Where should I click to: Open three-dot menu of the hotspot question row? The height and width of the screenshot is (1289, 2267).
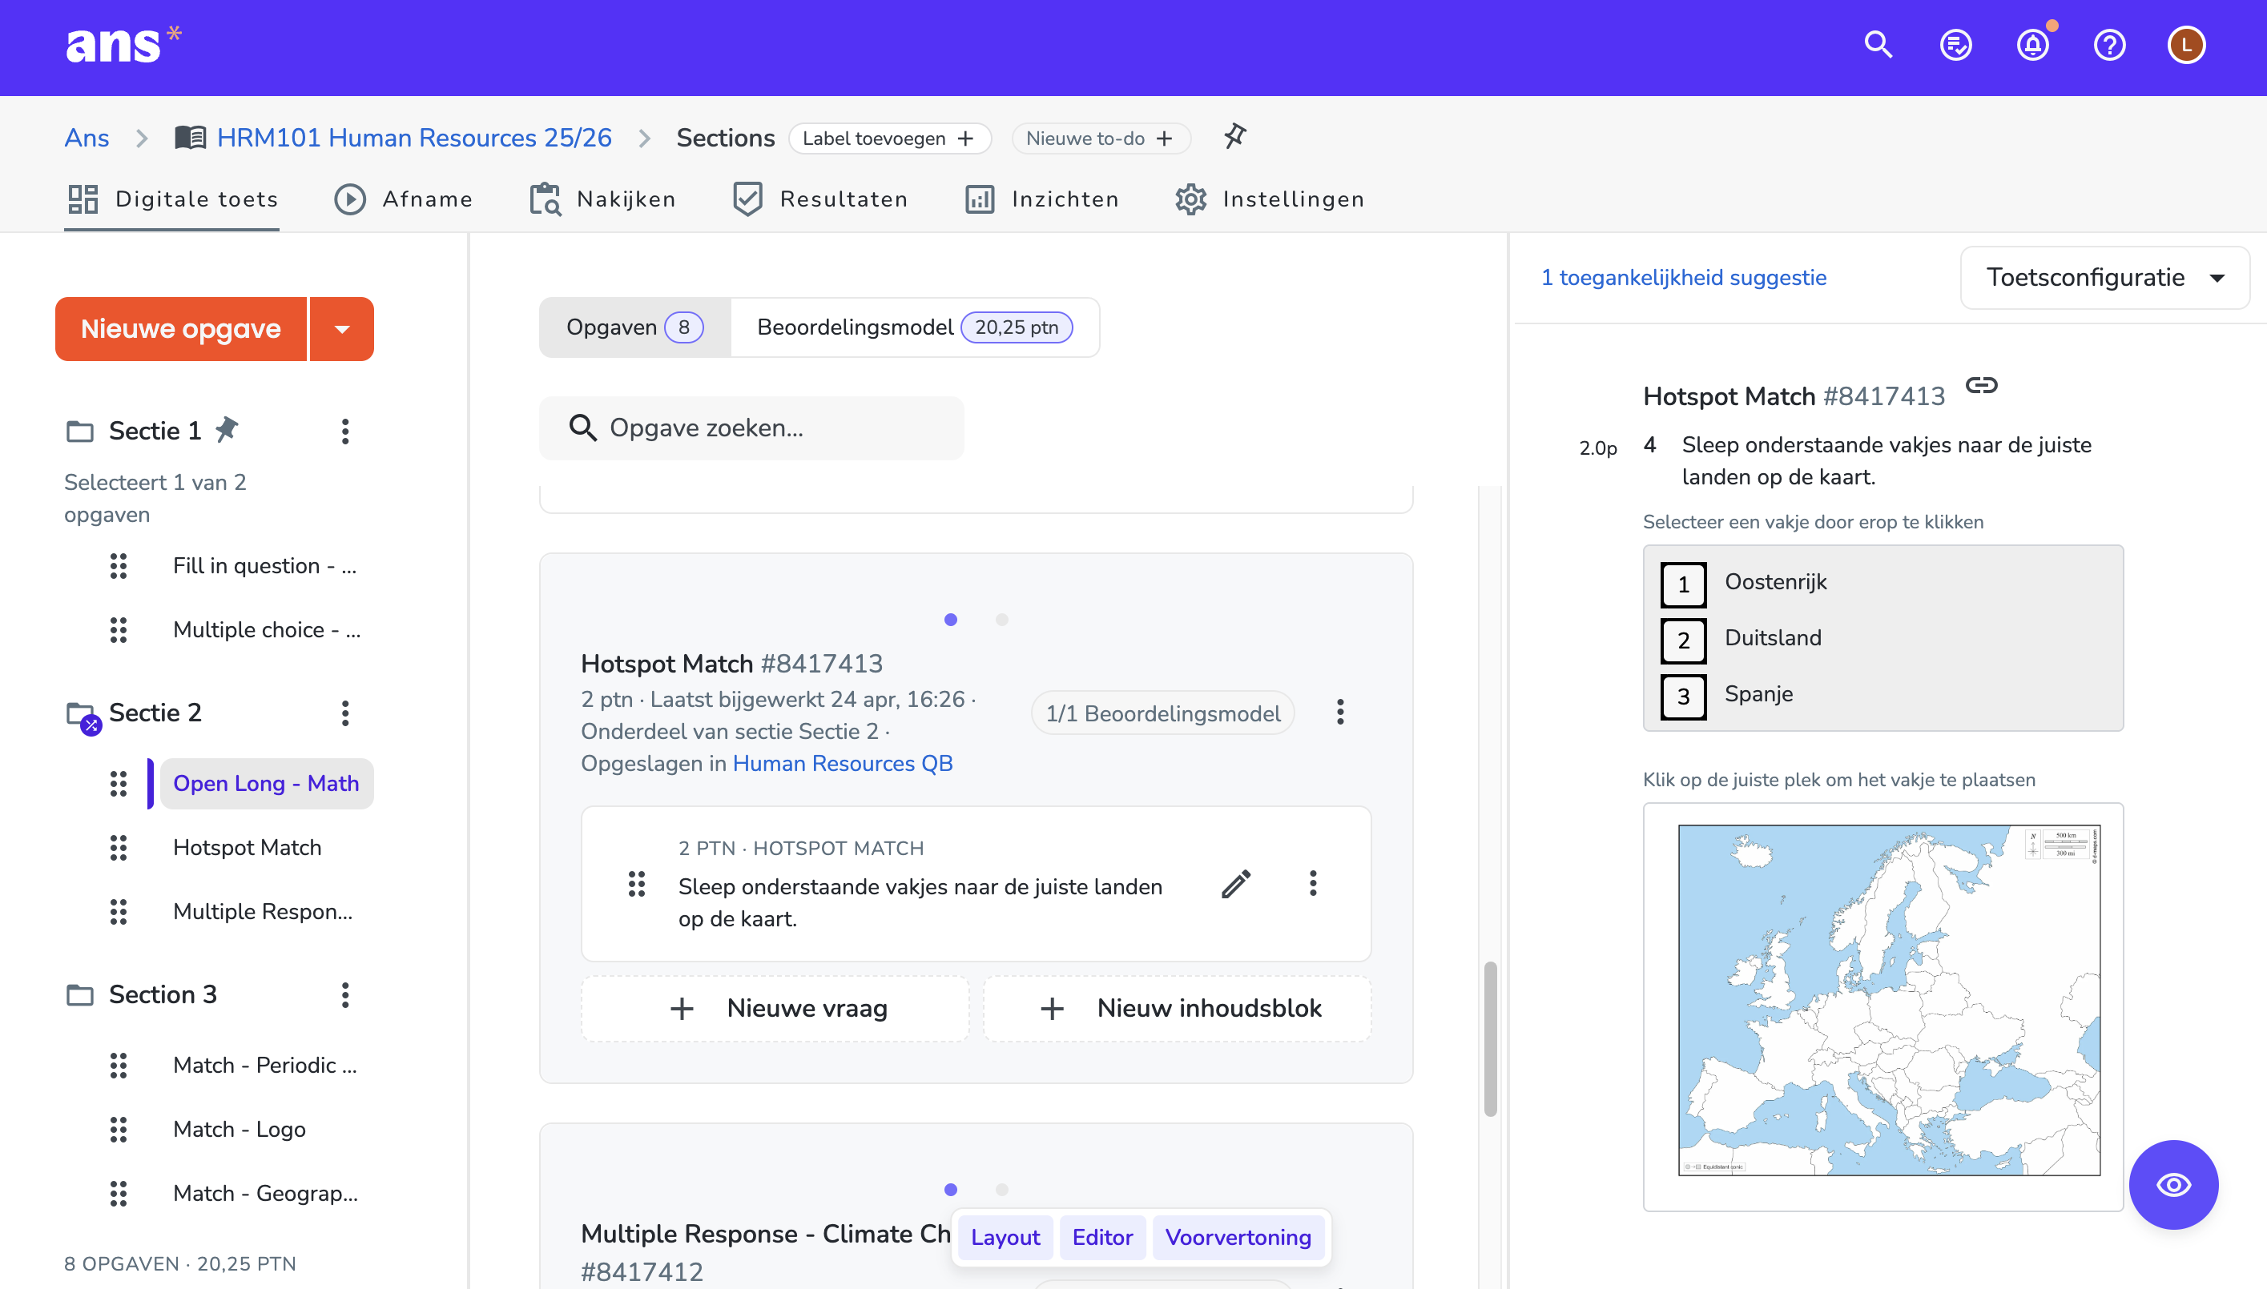coord(1313,882)
